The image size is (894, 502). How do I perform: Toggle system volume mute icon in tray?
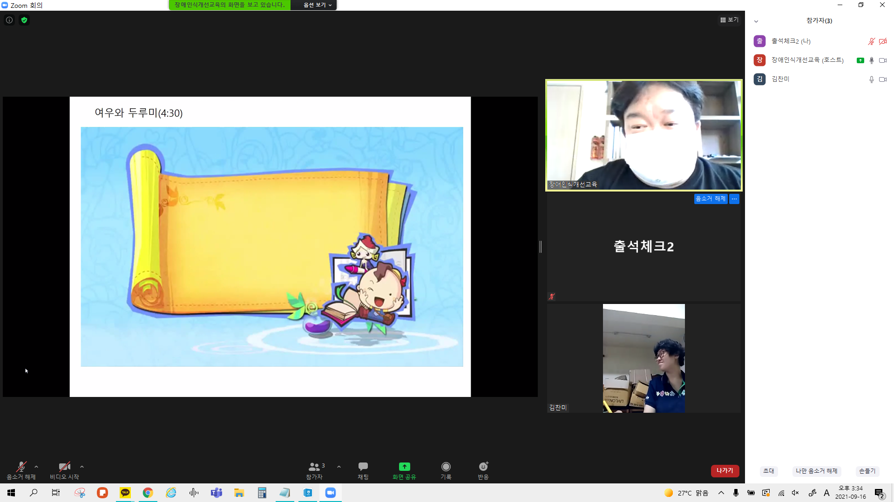point(795,493)
